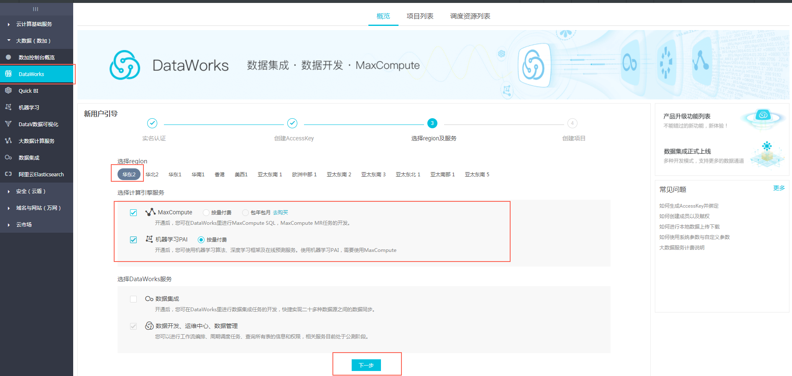This screenshot has height=376, width=792.
Task: Select the 华东2 region
Action: 129,174
